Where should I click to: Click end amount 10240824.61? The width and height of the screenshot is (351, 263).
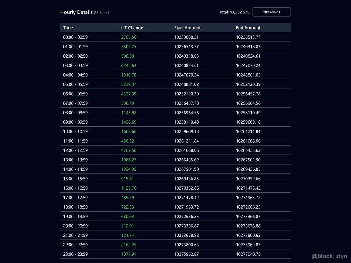point(248,56)
